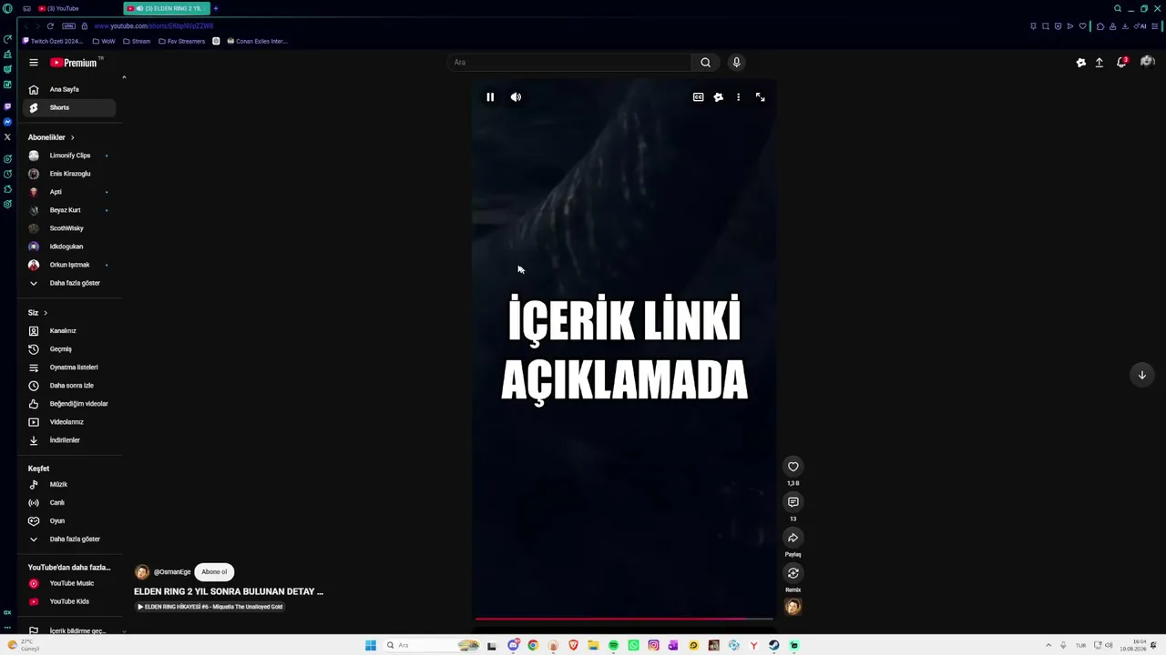
Task: Open the Limonify Clips subscription
Action: (71, 156)
